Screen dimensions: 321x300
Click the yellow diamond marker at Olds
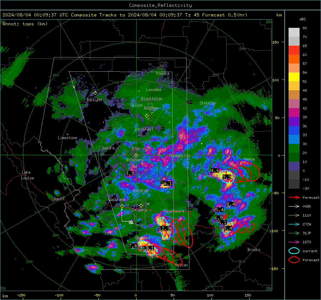tap(136, 156)
